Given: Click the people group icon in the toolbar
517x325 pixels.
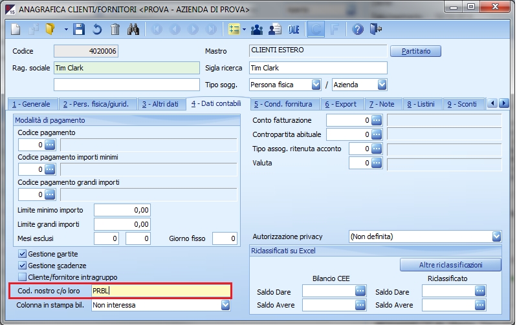Looking at the screenshot, I should [258, 29].
